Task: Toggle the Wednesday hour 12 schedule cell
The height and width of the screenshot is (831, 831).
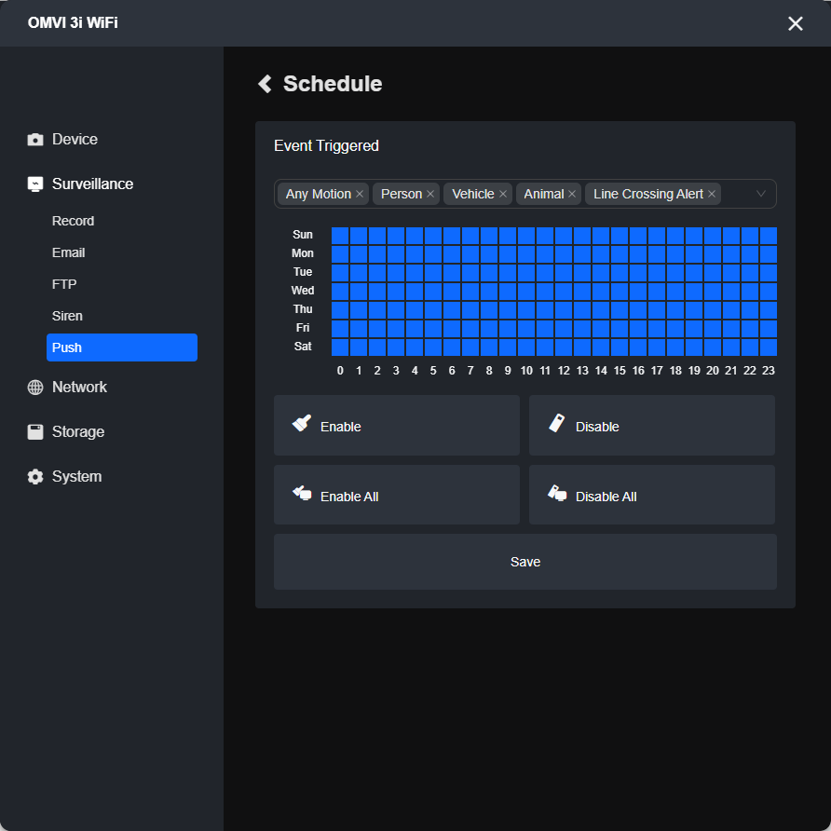Action: click(564, 292)
